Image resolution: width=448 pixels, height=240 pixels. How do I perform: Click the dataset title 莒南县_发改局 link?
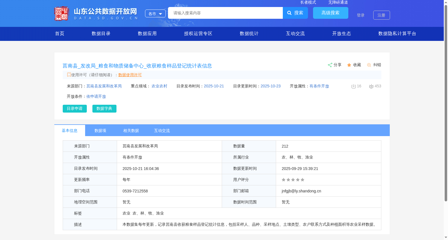click(x=137, y=66)
